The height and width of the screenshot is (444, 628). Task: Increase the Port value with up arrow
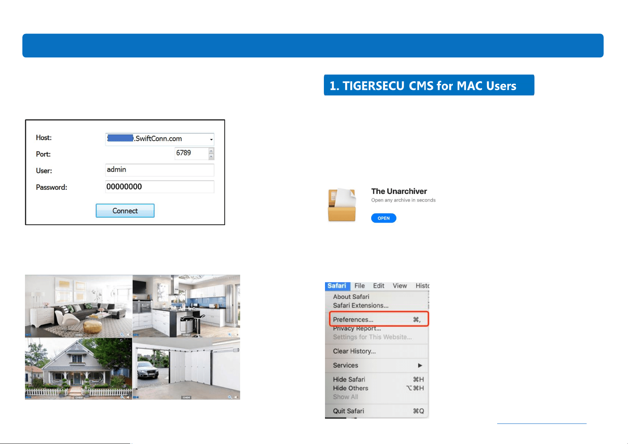tap(211, 151)
